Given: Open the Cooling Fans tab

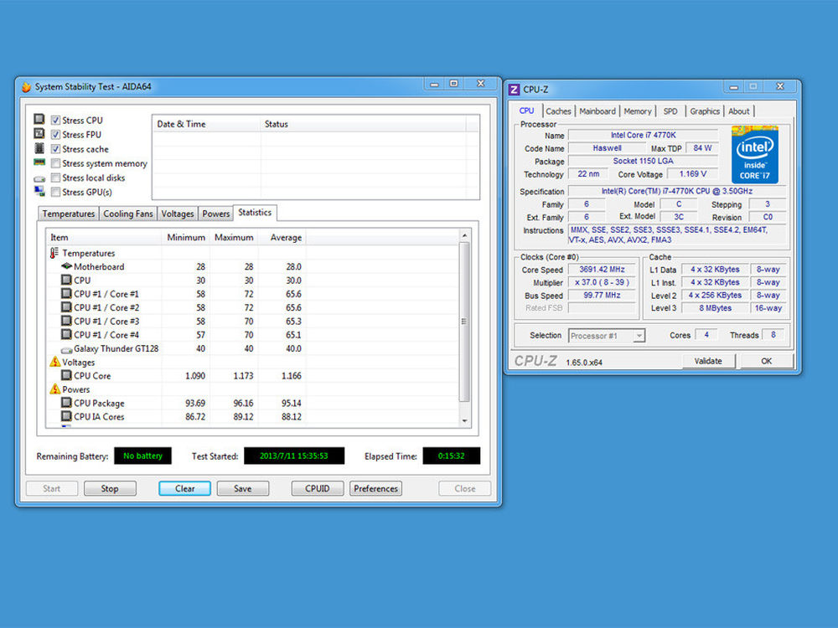Looking at the screenshot, I should (128, 214).
